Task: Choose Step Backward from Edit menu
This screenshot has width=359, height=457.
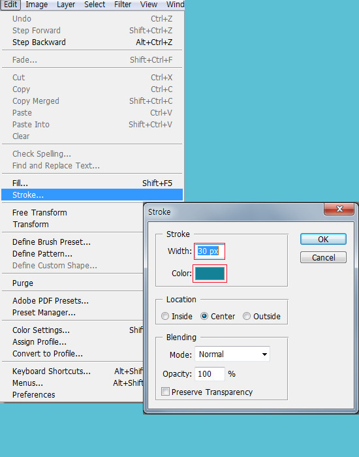Action: click(x=92, y=42)
